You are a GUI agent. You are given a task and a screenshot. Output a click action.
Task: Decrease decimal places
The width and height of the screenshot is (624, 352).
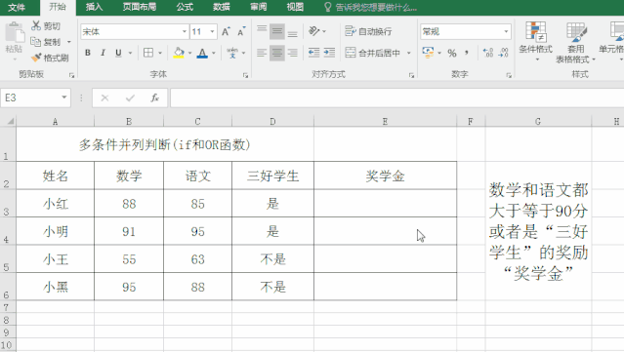(x=504, y=53)
